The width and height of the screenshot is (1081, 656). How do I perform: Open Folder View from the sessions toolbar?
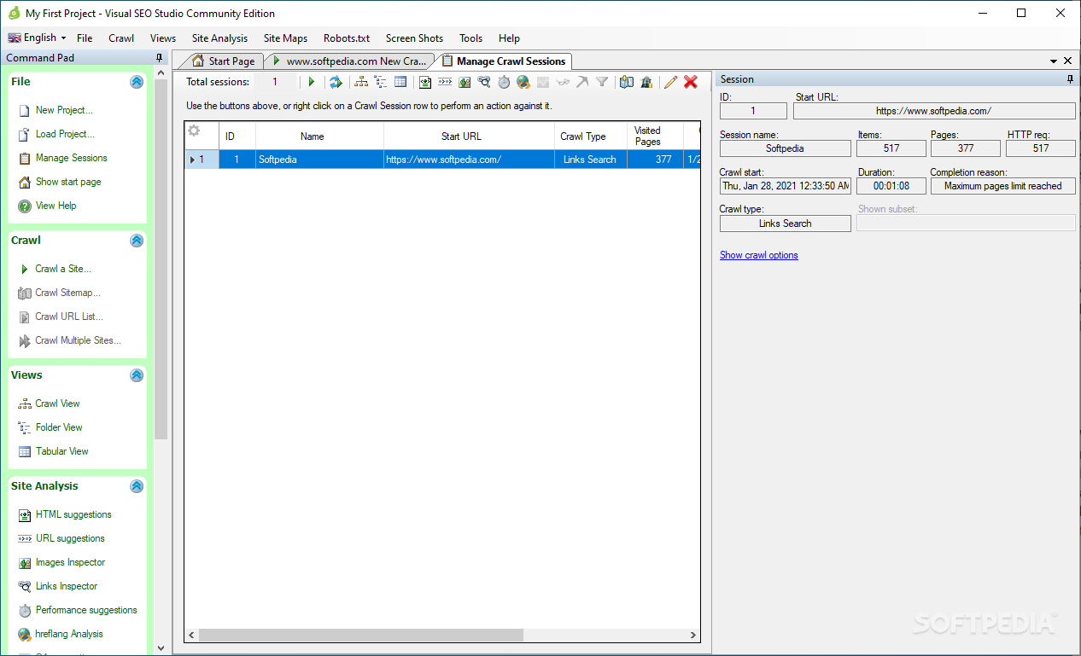click(381, 82)
